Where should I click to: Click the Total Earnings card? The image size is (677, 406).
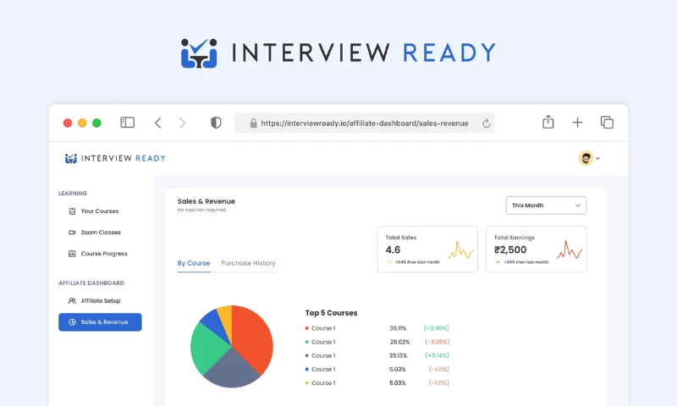536,250
